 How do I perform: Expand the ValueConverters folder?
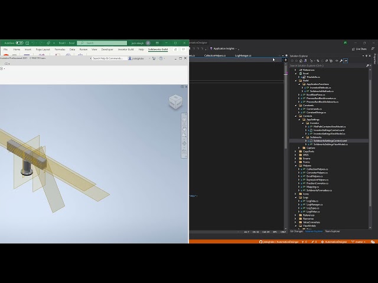click(295, 222)
